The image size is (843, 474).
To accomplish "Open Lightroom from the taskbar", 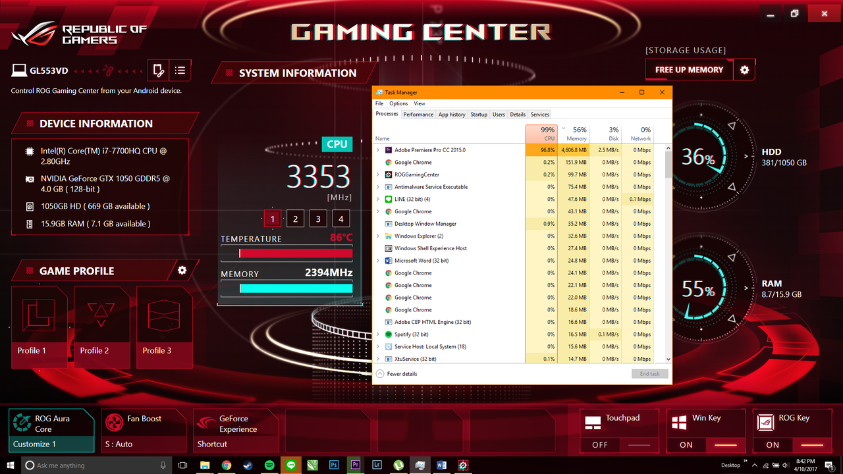I will point(377,465).
